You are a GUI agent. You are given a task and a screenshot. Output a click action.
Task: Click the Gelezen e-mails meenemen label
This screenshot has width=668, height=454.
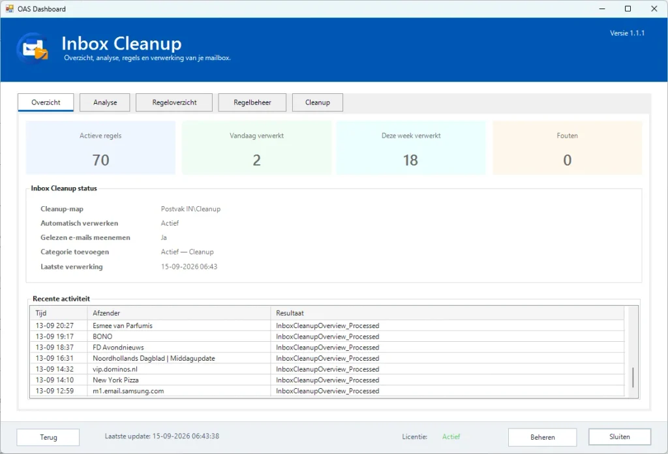(x=85, y=237)
